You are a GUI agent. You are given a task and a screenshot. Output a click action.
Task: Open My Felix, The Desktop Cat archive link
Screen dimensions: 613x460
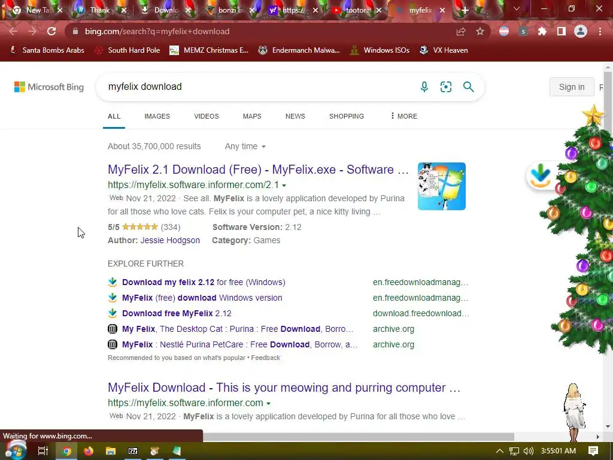click(x=238, y=329)
